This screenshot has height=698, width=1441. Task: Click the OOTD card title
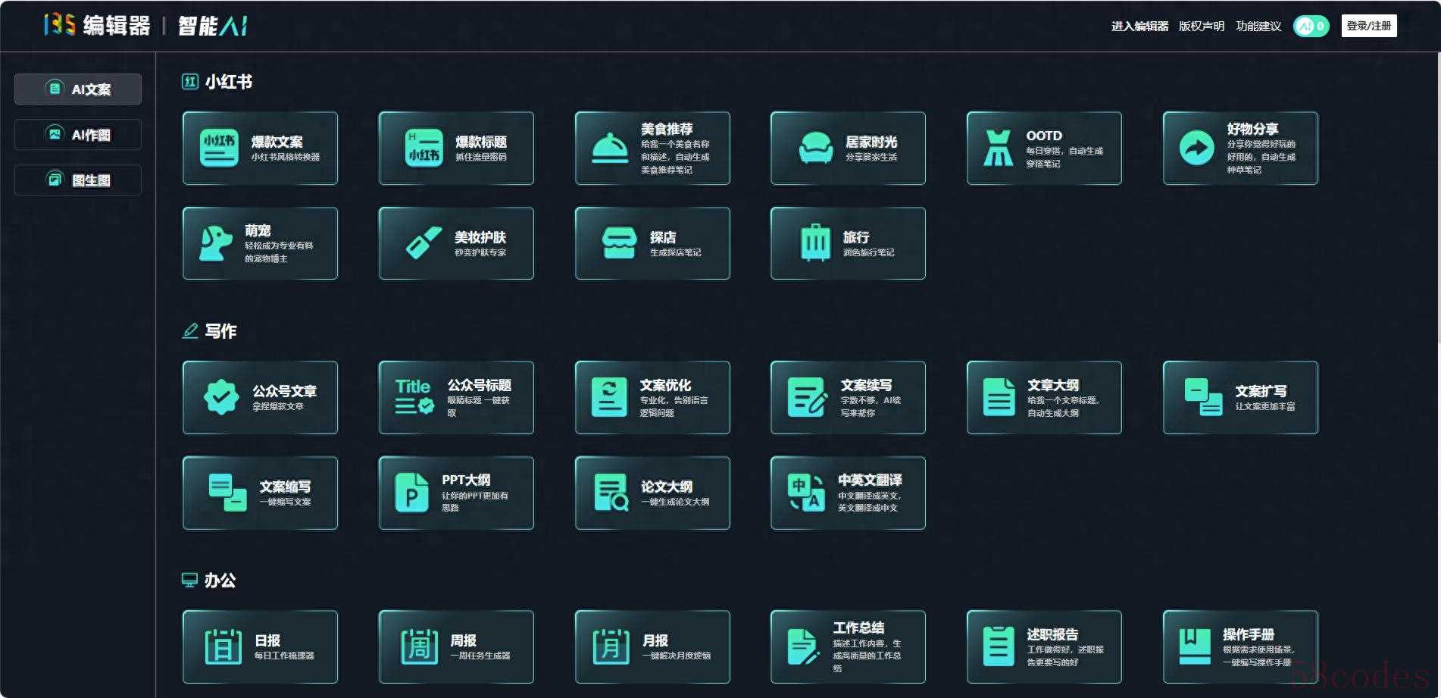pyautogui.click(x=1044, y=136)
